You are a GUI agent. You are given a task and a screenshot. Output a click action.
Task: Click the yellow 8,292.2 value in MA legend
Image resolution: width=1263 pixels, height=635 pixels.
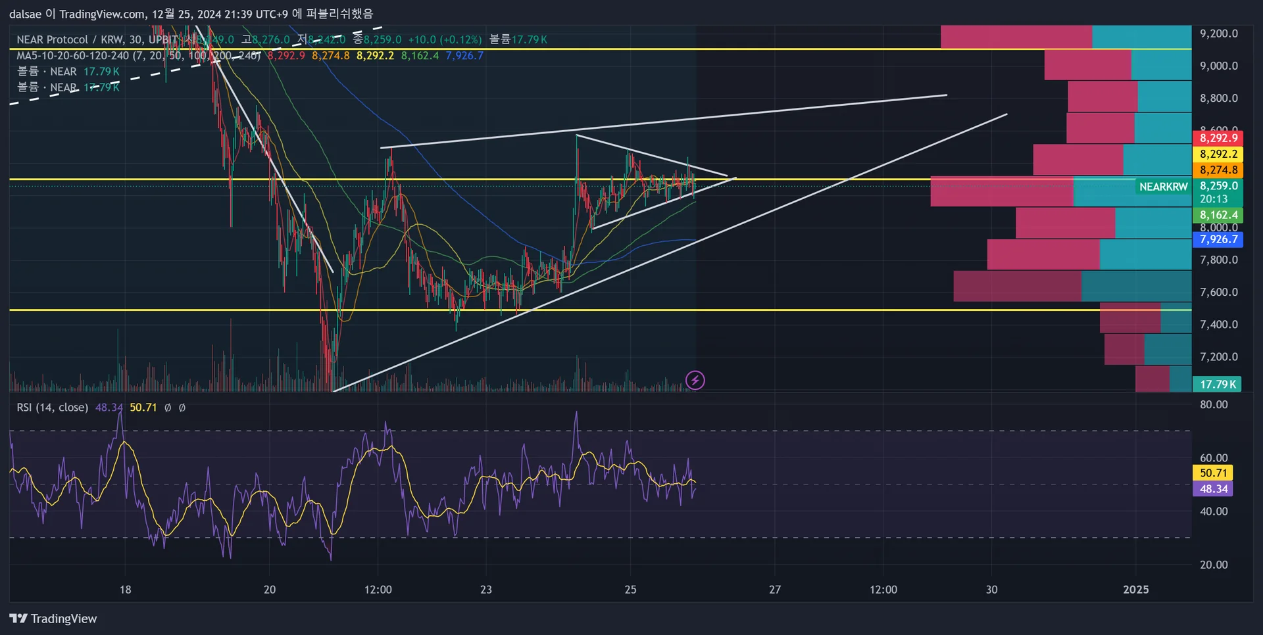pyautogui.click(x=376, y=56)
